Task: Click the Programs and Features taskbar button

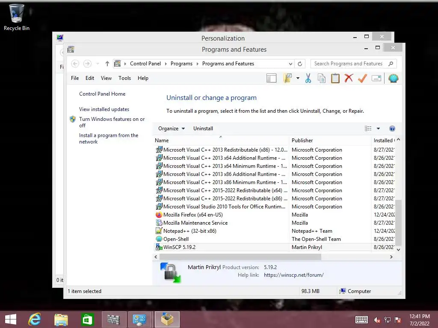Action: click(167, 319)
